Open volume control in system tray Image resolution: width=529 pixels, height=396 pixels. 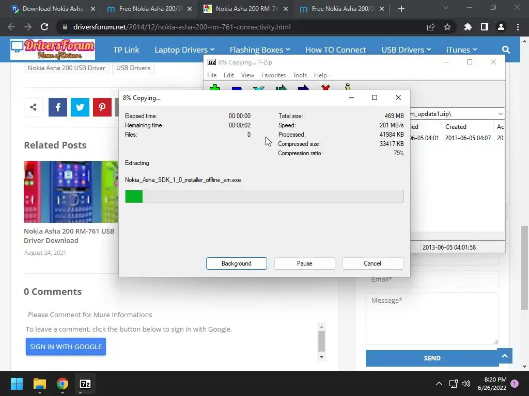tap(466, 384)
